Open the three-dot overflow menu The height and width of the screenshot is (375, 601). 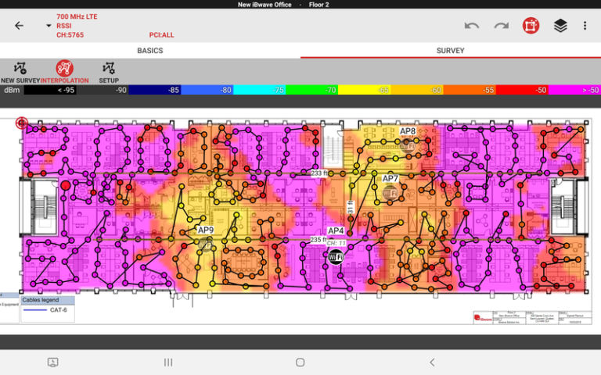coord(585,26)
